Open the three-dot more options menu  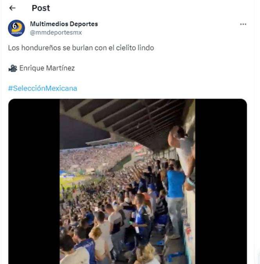click(243, 24)
